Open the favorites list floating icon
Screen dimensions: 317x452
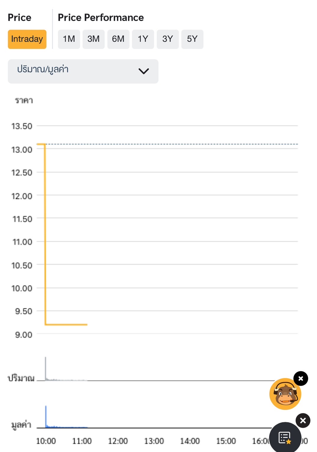click(285, 438)
